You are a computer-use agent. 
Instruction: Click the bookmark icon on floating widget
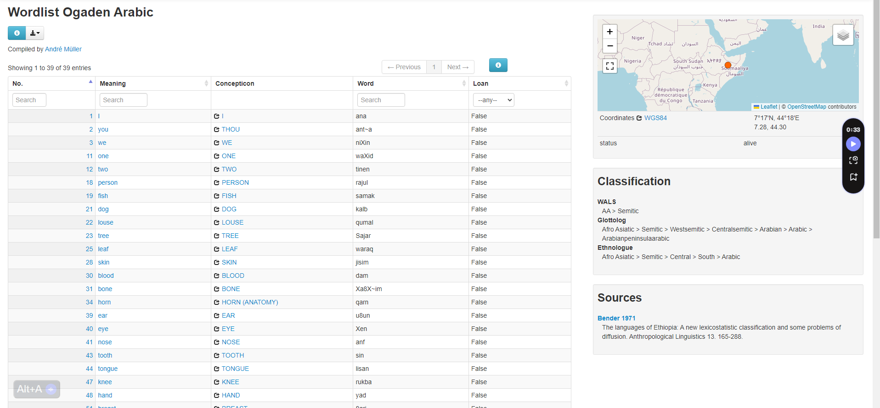point(853,176)
